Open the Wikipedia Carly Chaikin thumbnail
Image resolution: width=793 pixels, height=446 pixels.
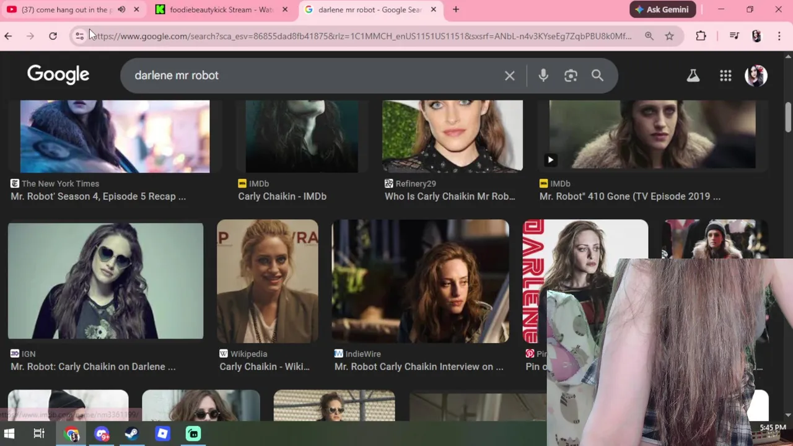[268, 281]
